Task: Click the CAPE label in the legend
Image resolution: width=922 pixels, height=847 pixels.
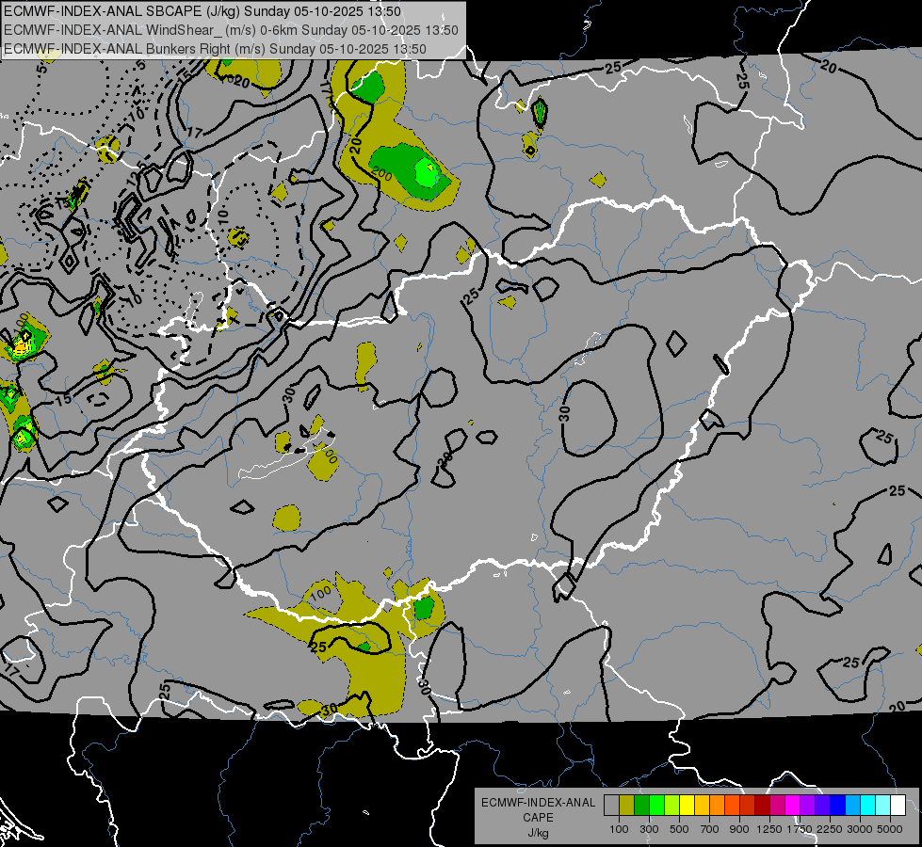Action: pyautogui.click(x=538, y=818)
